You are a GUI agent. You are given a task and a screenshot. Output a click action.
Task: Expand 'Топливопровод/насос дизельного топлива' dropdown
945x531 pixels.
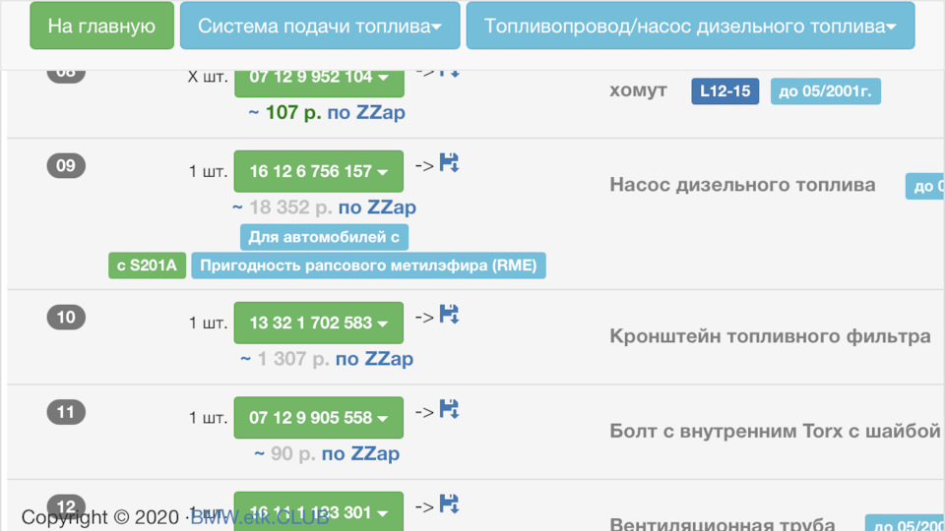(690, 27)
